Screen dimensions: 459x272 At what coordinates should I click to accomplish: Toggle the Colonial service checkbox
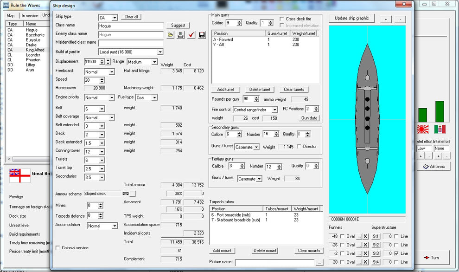57,248
